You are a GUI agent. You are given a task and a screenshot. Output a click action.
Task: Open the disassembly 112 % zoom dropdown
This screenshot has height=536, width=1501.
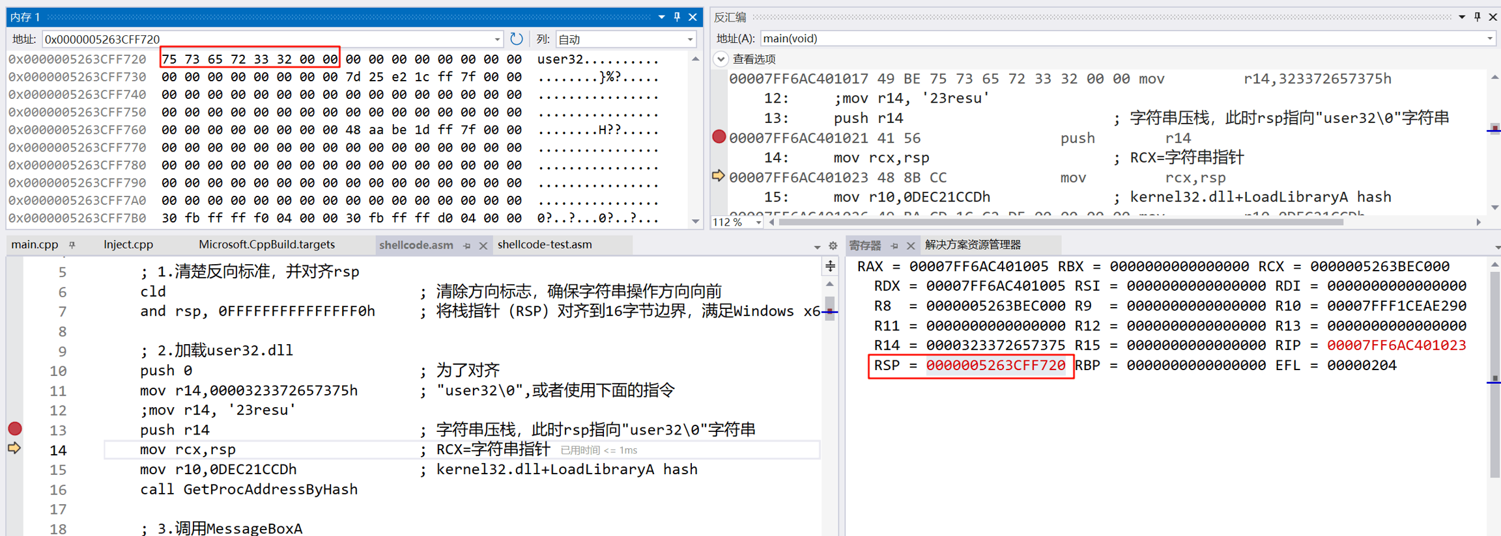(758, 222)
